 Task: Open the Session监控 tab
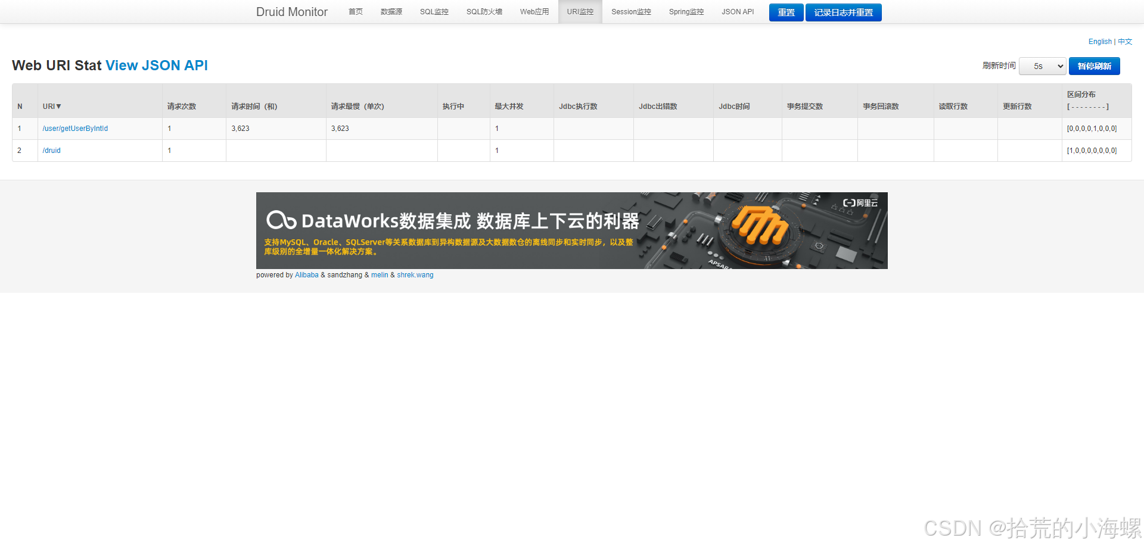coord(631,12)
